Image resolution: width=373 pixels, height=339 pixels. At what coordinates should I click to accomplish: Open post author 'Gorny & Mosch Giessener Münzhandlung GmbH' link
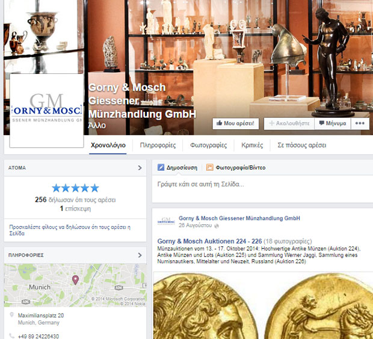(239, 218)
